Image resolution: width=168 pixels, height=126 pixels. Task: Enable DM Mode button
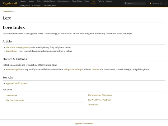(x=154, y=3)
